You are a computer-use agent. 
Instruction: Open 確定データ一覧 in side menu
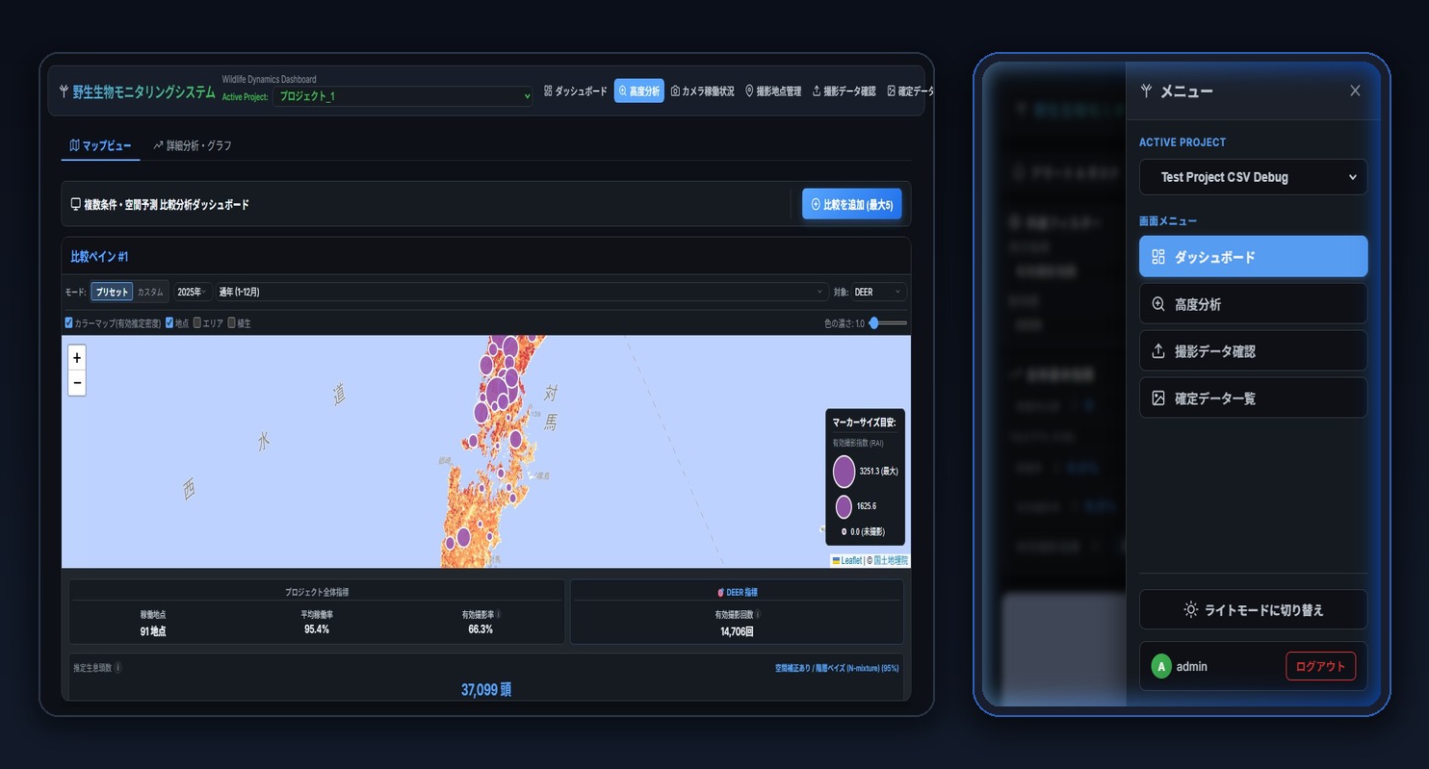[x=1253, y=397]
